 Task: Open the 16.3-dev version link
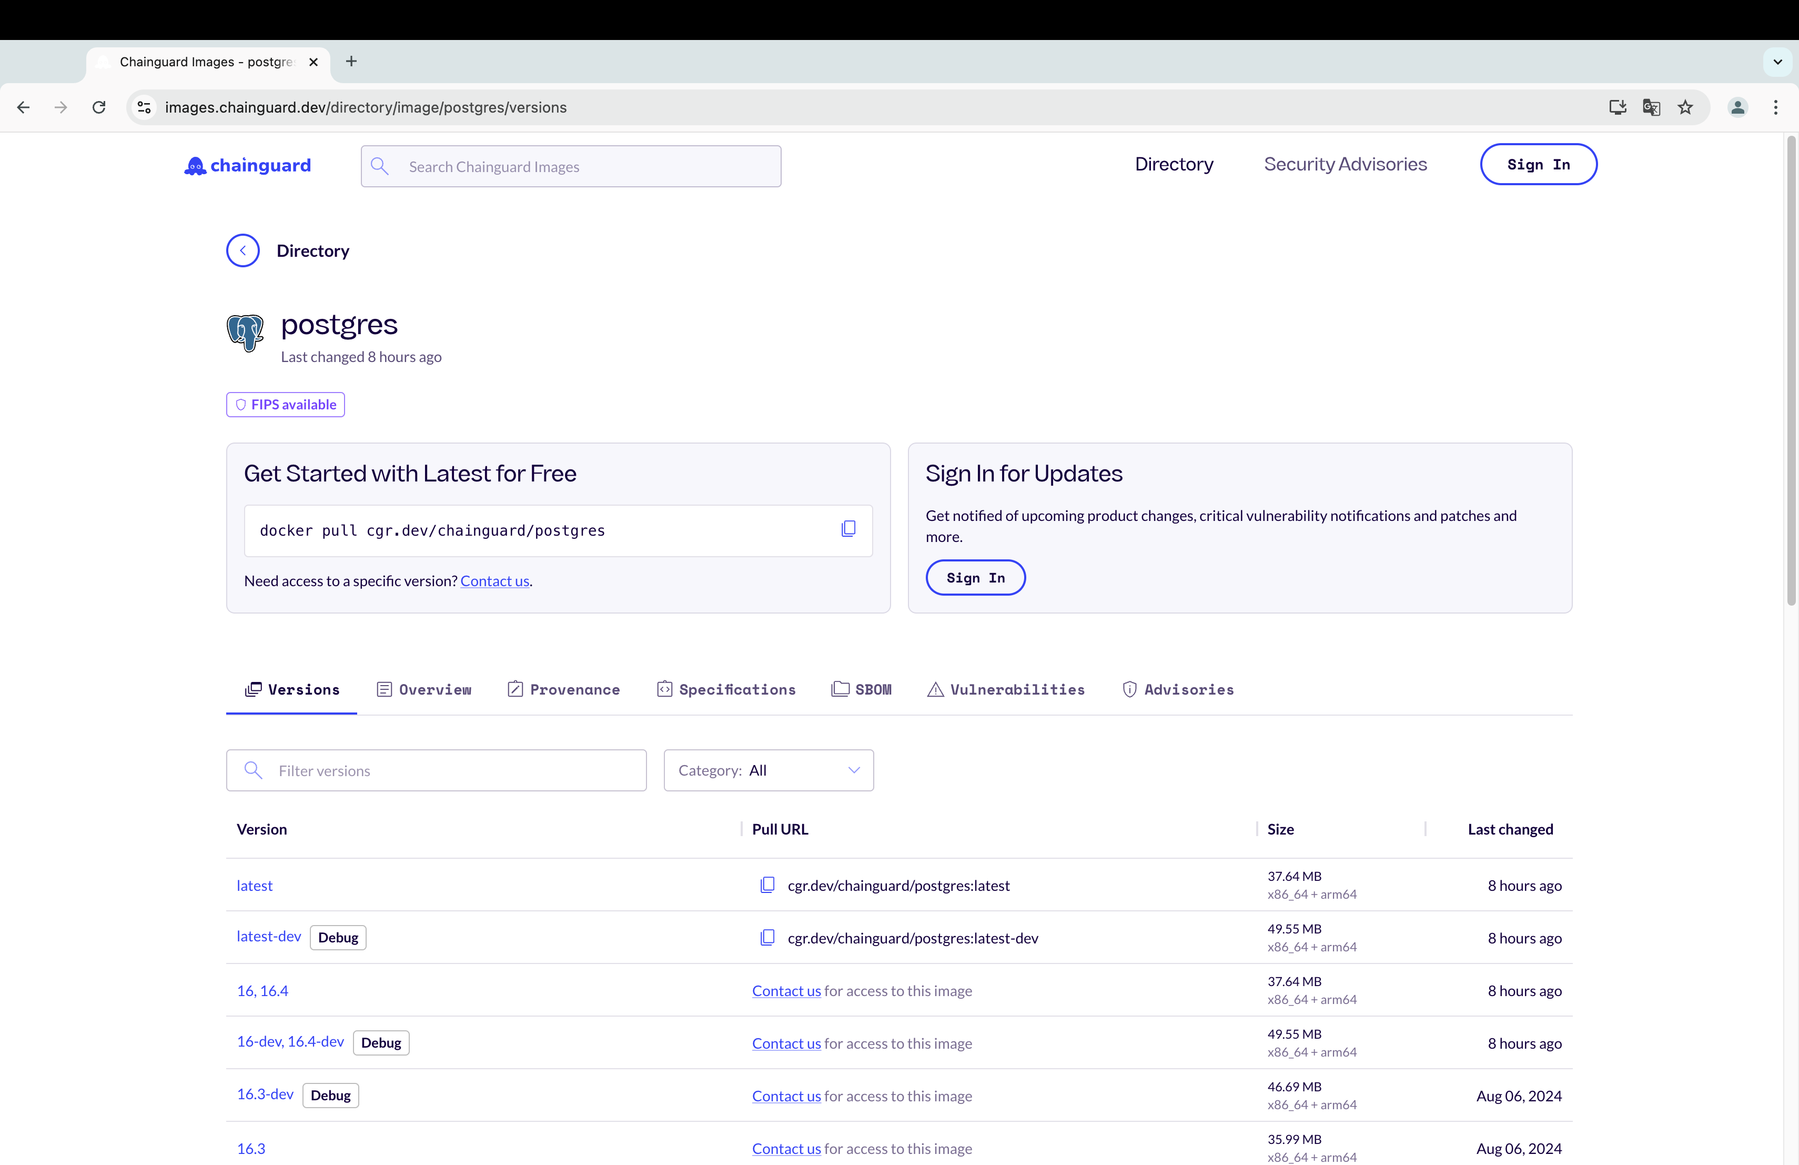[x=265, y=1094]
